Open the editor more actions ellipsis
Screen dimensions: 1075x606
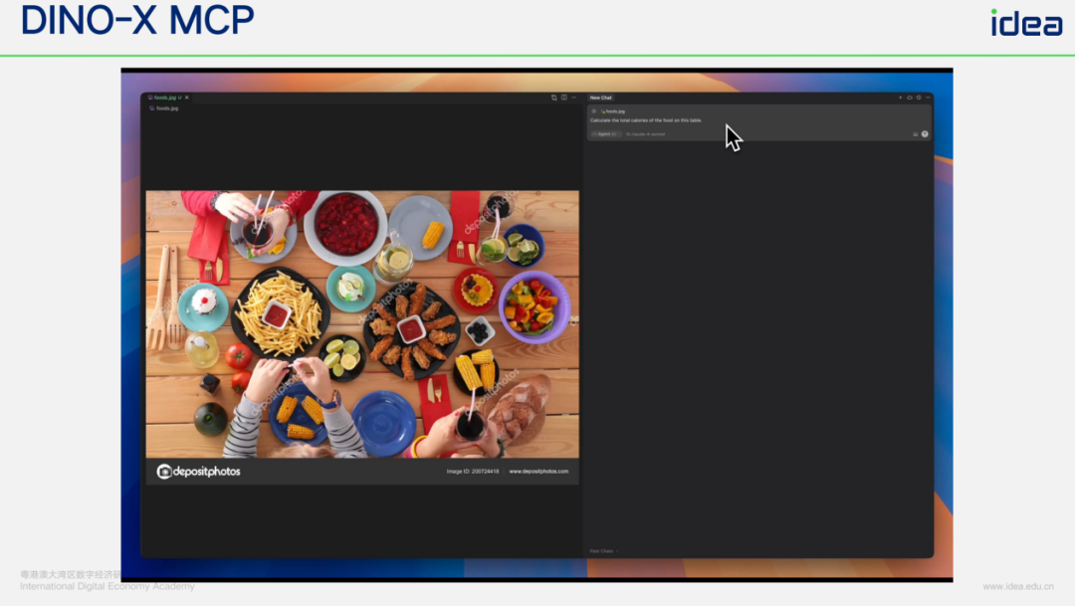(573, 98)
